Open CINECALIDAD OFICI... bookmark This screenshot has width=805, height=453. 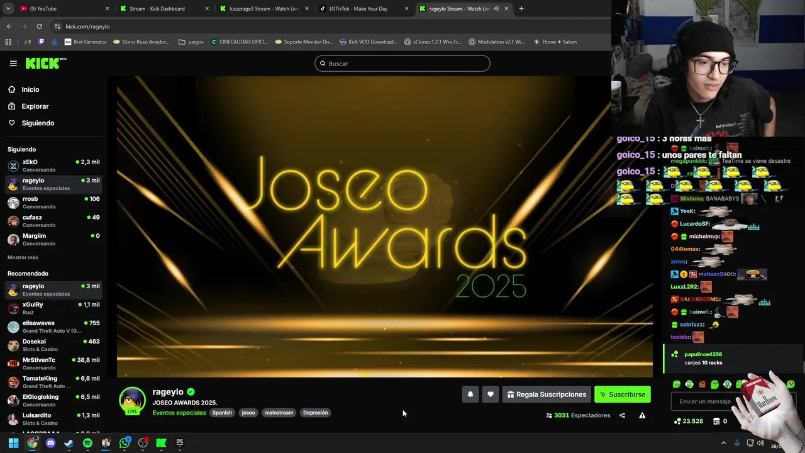240,42
